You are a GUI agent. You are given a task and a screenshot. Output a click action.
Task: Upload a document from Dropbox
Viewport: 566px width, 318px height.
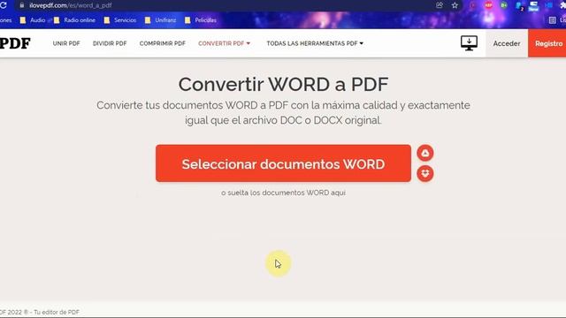tap(425, 173)
